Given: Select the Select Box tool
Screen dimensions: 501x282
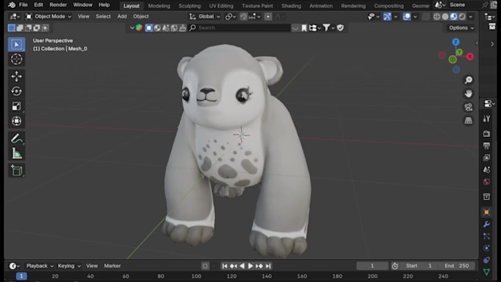Looking at the screenshot, I should click(x=17, y=44).
